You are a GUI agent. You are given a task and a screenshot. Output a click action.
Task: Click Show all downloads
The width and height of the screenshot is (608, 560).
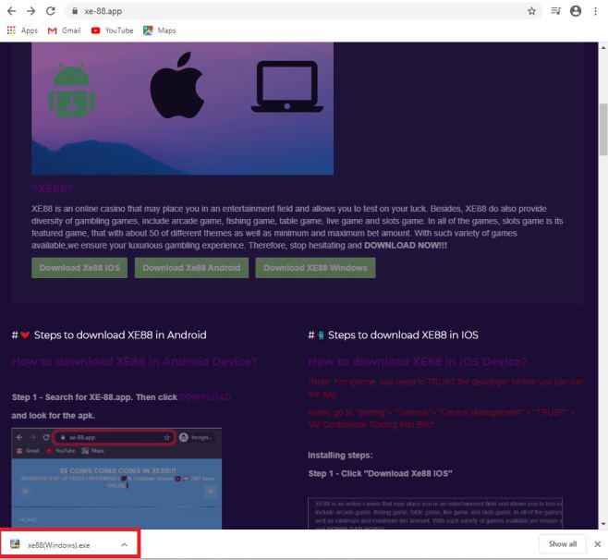[x=562, y=544]
